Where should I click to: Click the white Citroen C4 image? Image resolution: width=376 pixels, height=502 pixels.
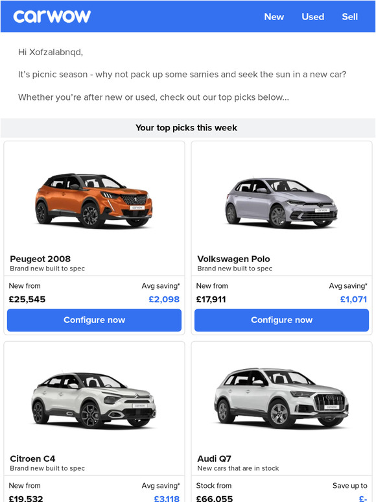coord(93,400)
